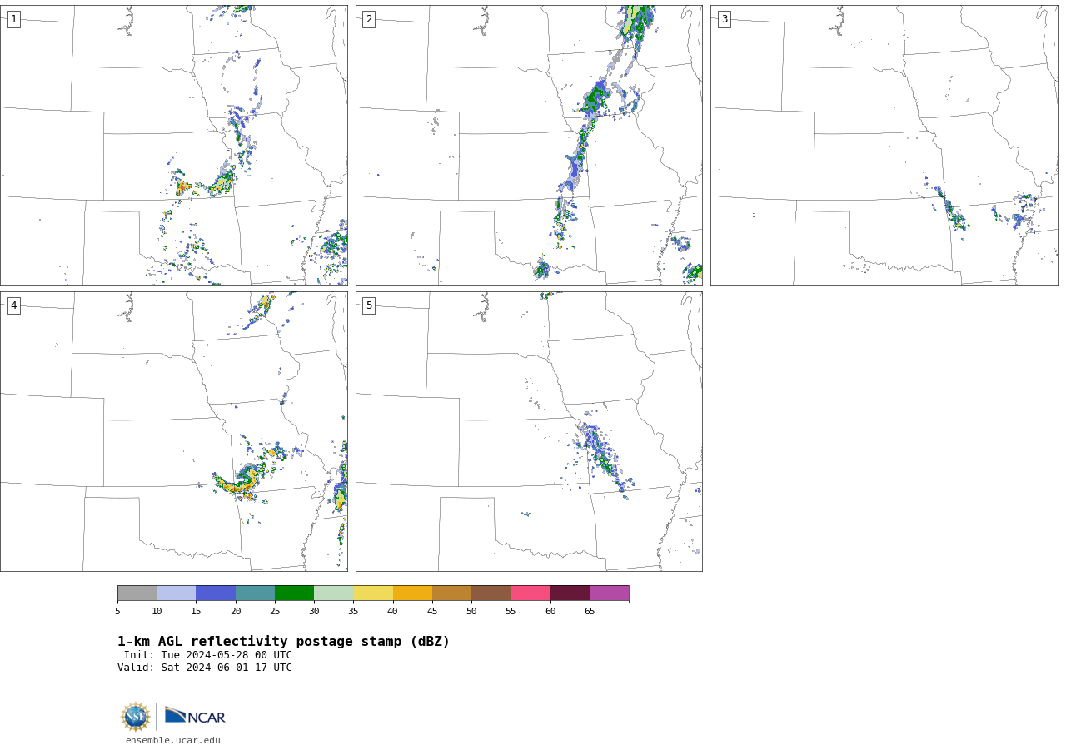Click the dark green 25-30 dBZ swatch

[294, 594]
